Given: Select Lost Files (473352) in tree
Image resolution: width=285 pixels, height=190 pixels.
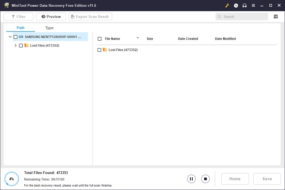Looking at the screenshot, I should 45,45.
